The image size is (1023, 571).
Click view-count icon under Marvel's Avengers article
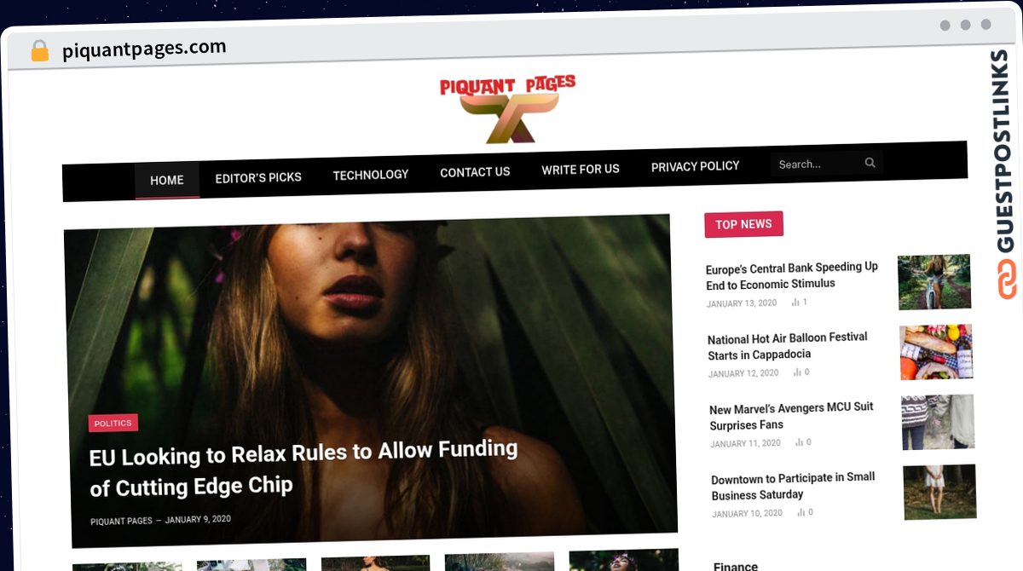pos(799,442)
